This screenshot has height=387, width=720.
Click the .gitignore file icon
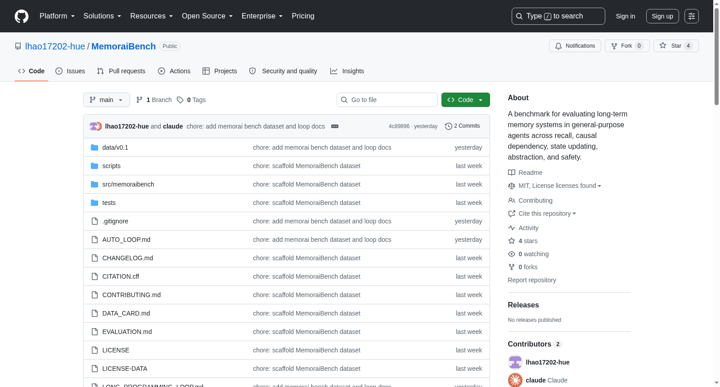tap(94, 221)
